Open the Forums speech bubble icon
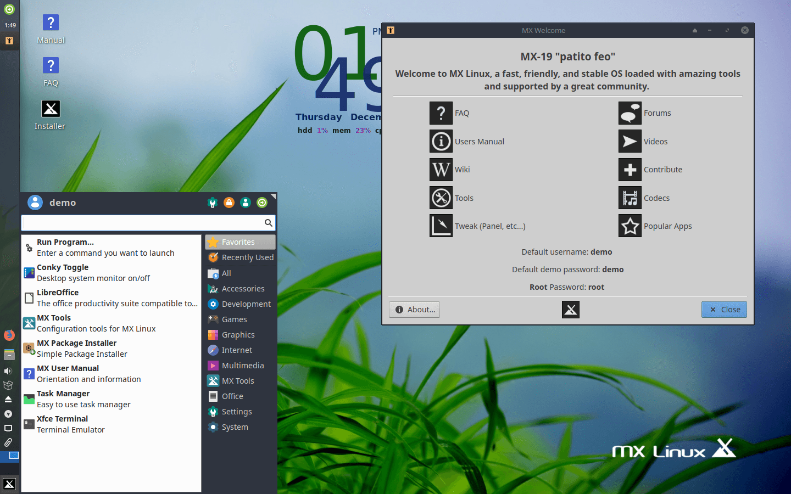The height and width of the screenshot is (494, 791). click(630, 113)
